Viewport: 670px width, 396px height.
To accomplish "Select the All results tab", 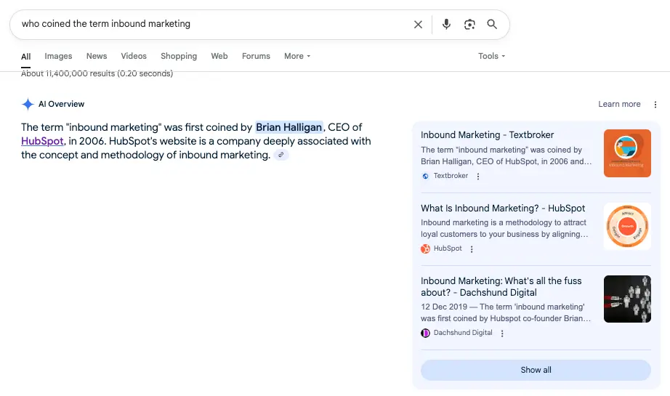I will (x=25, y=57).
